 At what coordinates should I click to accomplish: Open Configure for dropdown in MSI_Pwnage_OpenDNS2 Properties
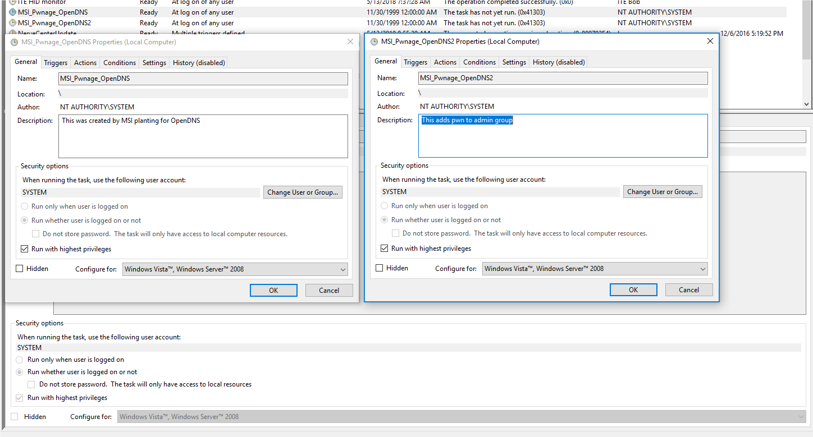595,269
